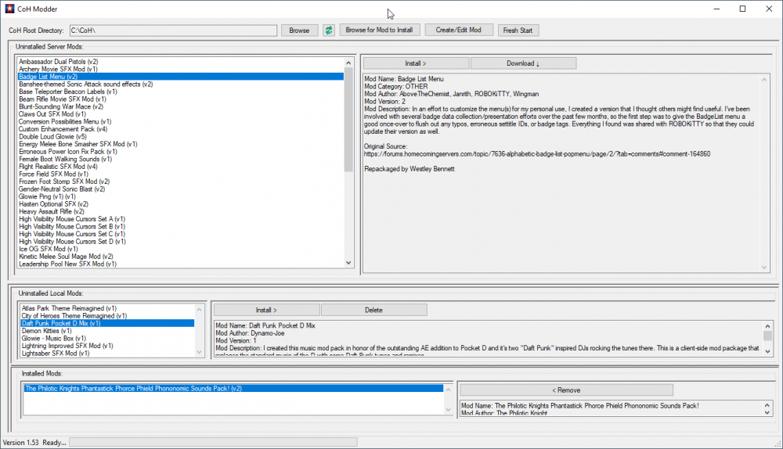This screenshot has width=783, height=449.
Task: Remove the installed Philotic Knights mod
Action: pyautogui.click(x=565, y=390)
